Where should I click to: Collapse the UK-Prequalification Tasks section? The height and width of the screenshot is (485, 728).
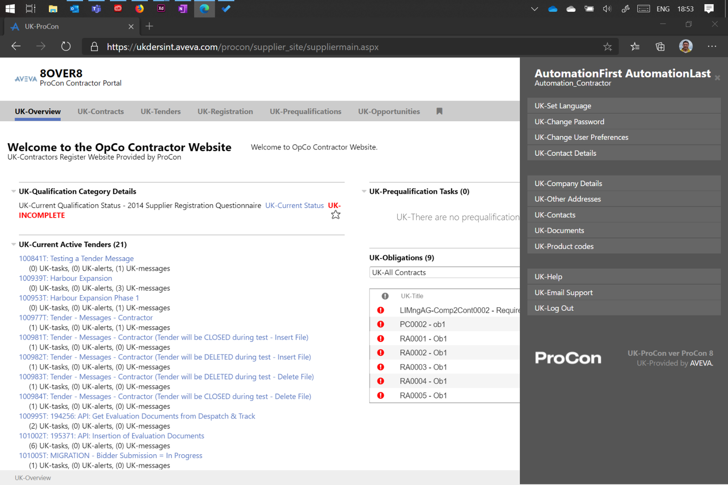(364, 192)
